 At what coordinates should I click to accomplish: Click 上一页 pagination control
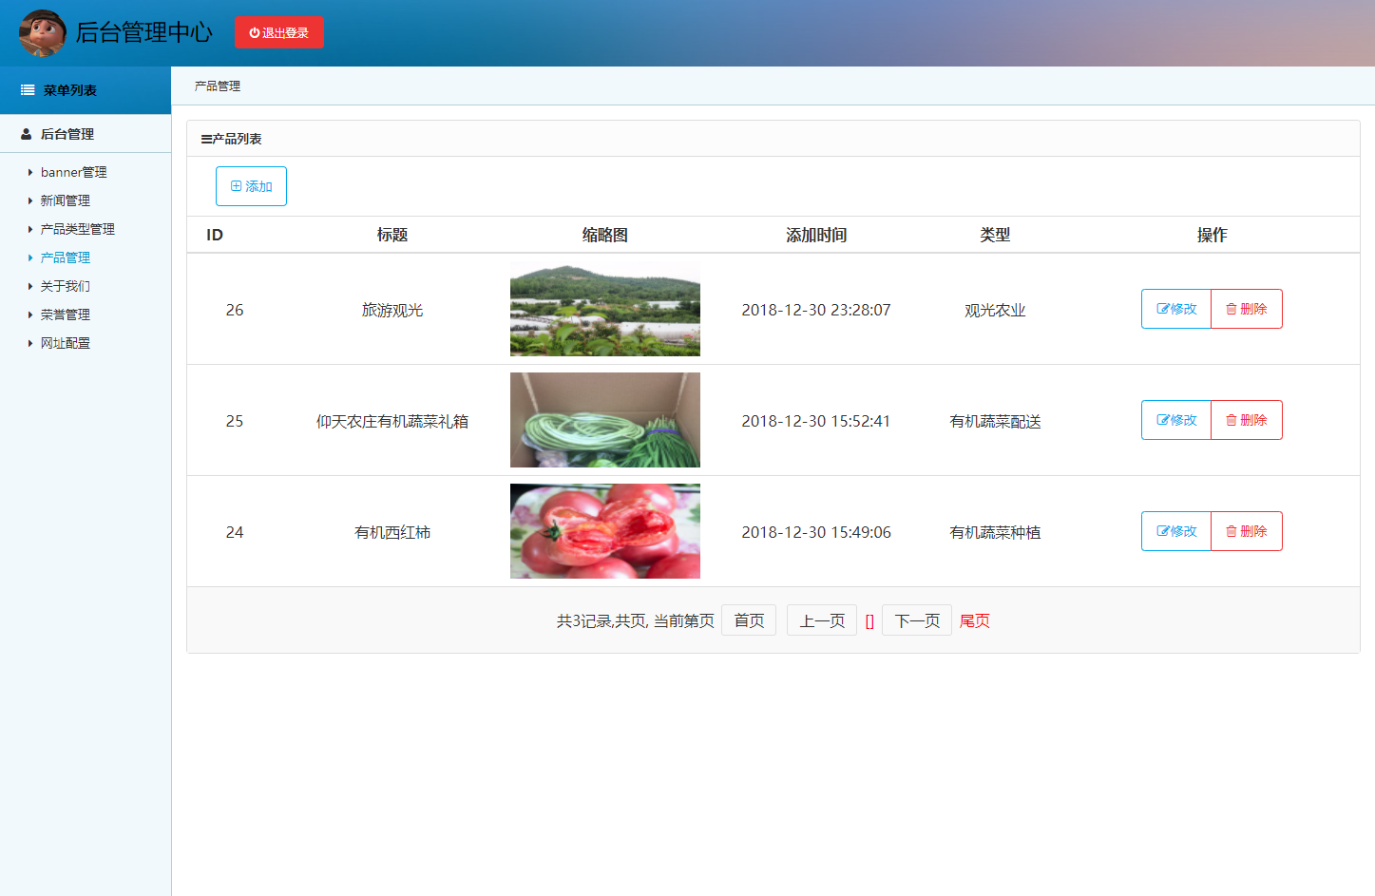pos(821,620)
